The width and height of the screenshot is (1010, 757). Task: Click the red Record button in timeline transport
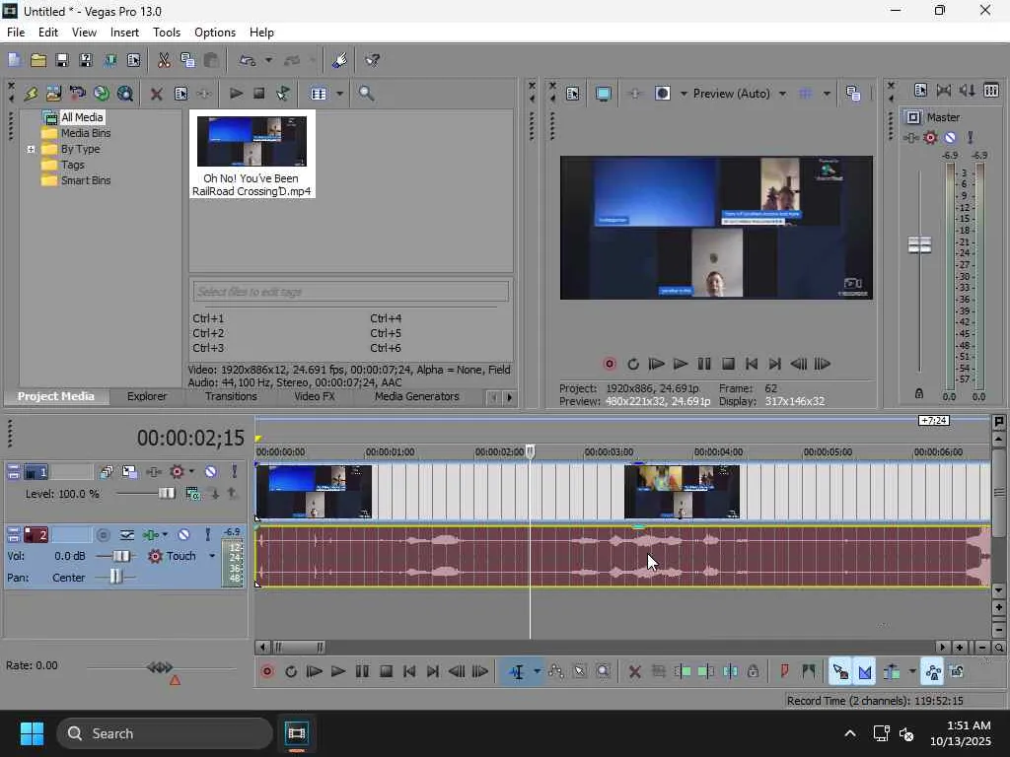pyautogui.click(x=266, y=671)
